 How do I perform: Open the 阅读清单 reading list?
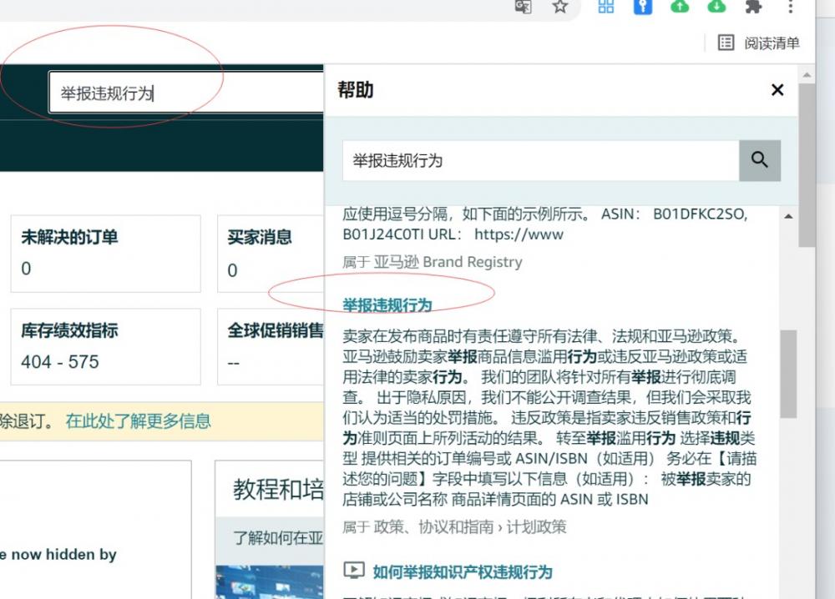point(759,43)
